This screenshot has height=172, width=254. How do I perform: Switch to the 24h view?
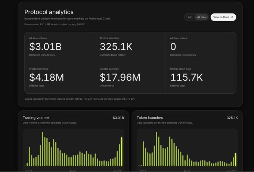(190, 17)
